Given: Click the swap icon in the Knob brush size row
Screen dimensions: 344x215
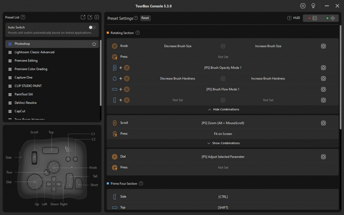Looking at the screenshot, I should [x=223, y=46].
